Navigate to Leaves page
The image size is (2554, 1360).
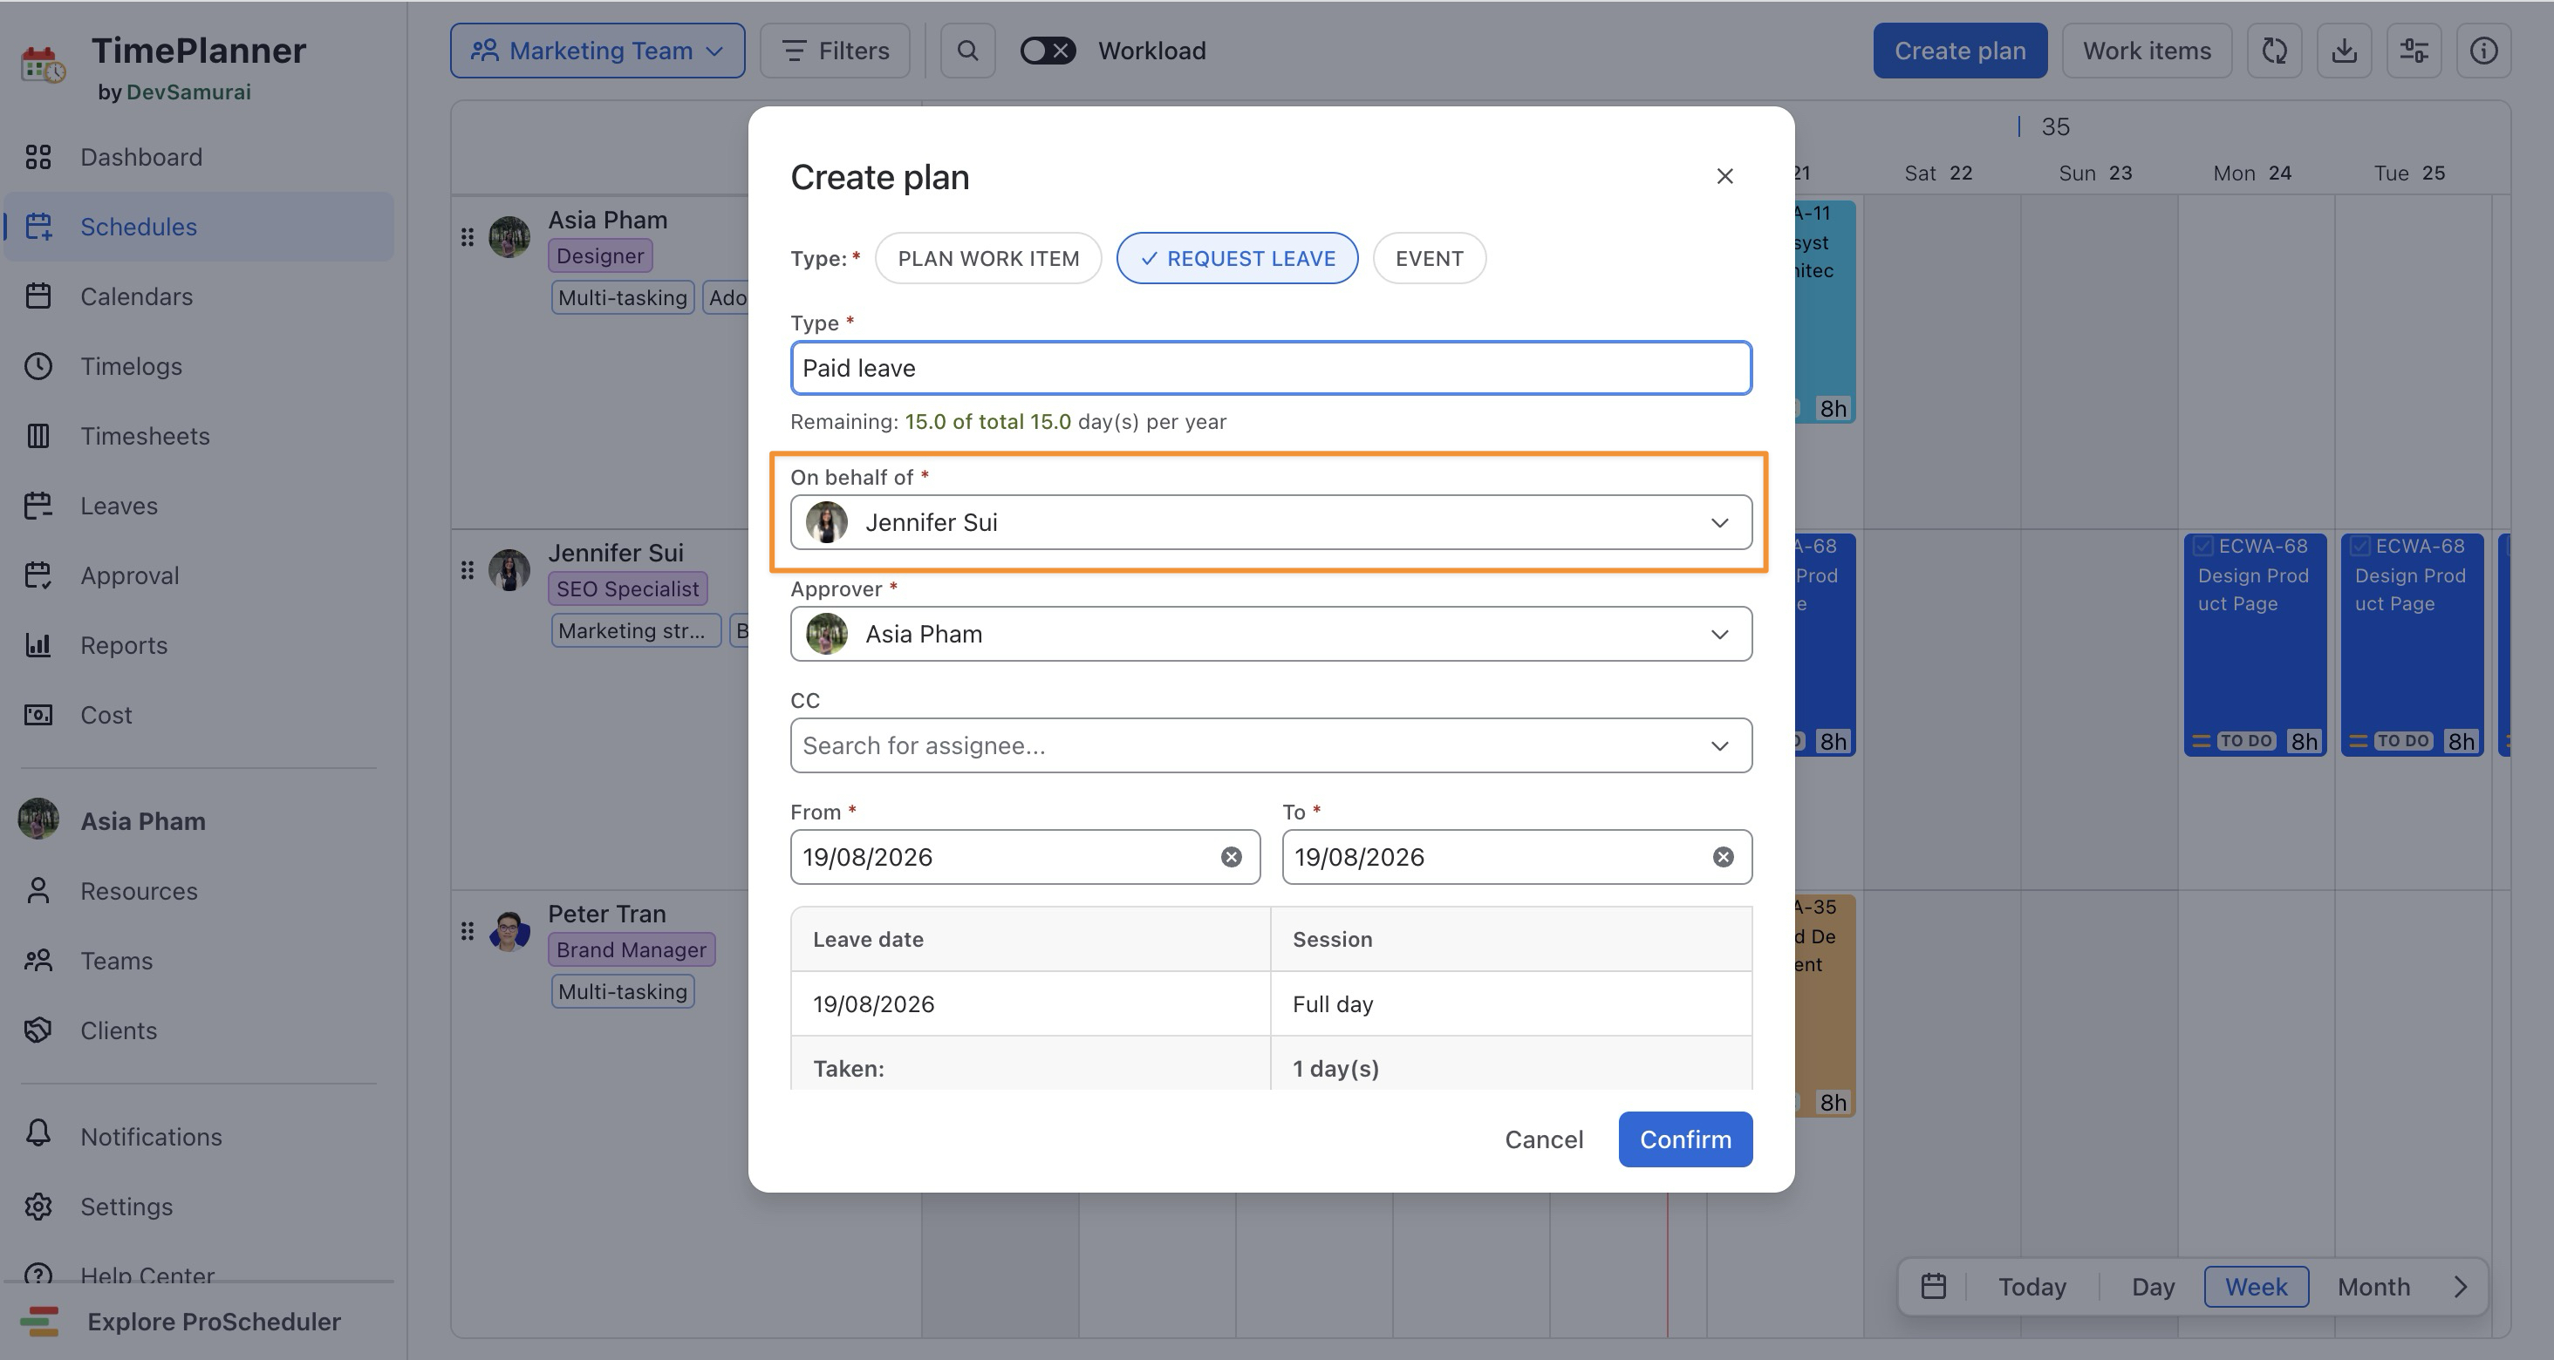pyautogui.click(x=198, y=506)
